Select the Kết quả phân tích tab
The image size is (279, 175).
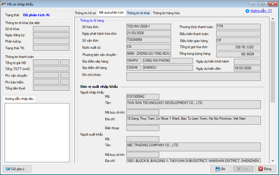pos(111,13)
